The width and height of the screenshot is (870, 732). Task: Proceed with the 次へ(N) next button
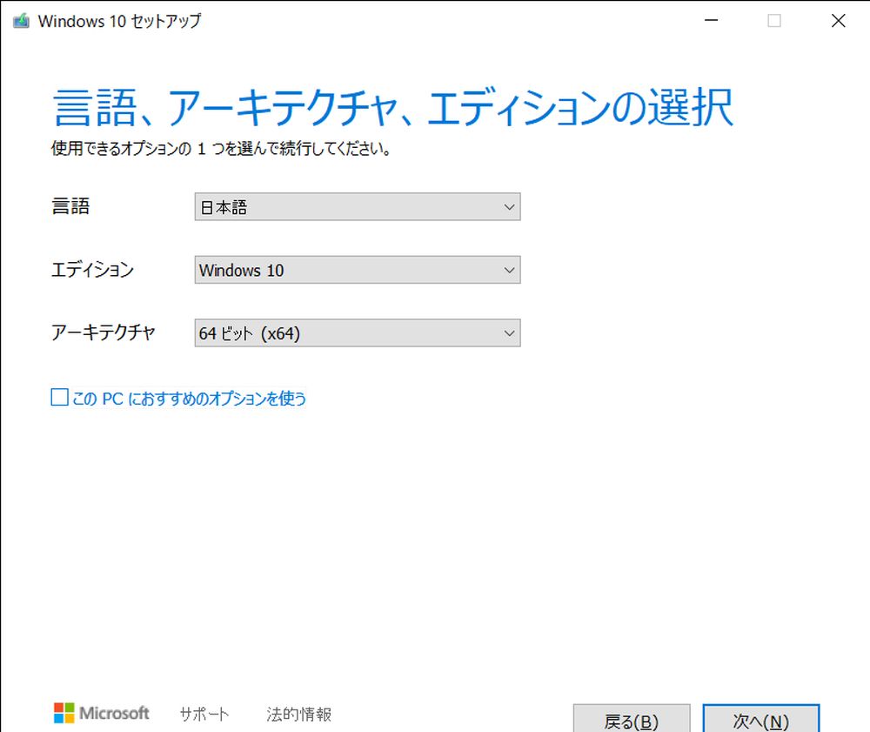pos(761,721)
